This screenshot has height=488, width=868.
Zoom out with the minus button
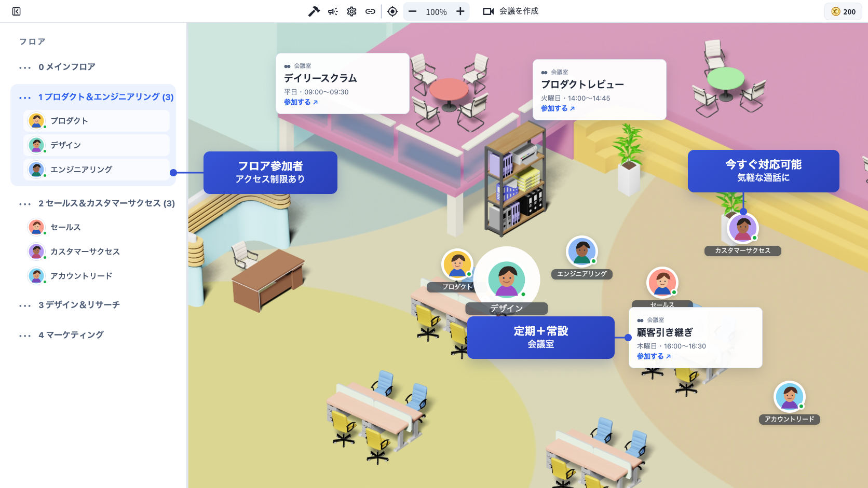click(413, 11)
